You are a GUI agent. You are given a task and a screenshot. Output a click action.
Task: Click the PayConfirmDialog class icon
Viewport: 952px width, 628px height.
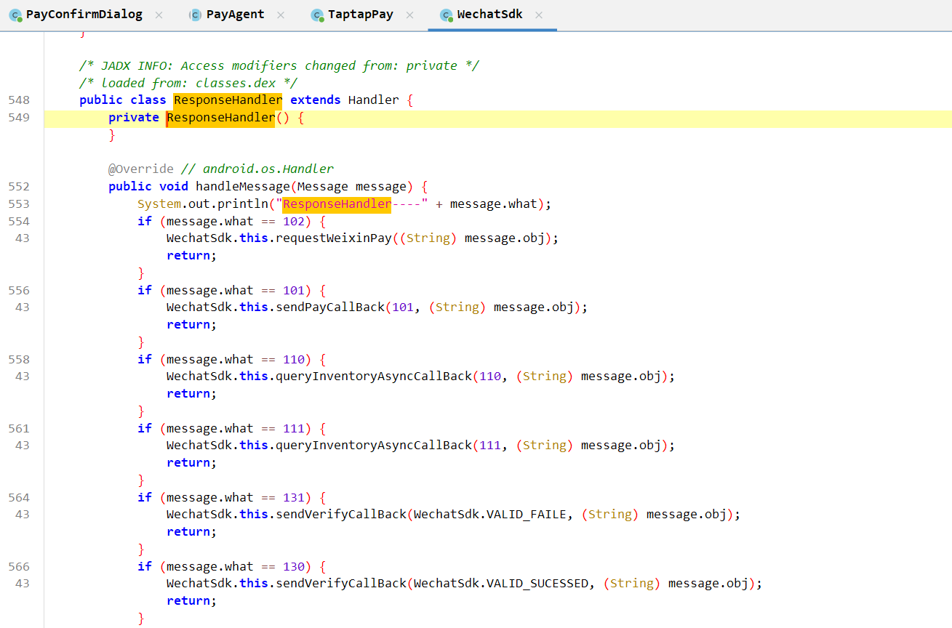(15, 15)
